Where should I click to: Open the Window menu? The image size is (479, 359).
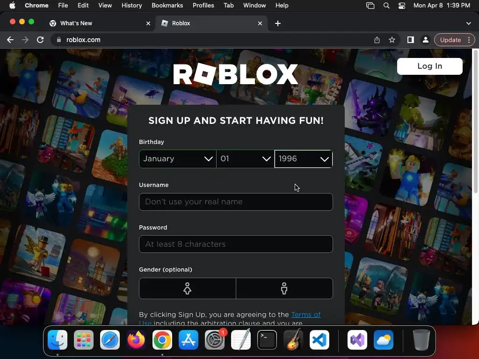click(x=254, y=6)
